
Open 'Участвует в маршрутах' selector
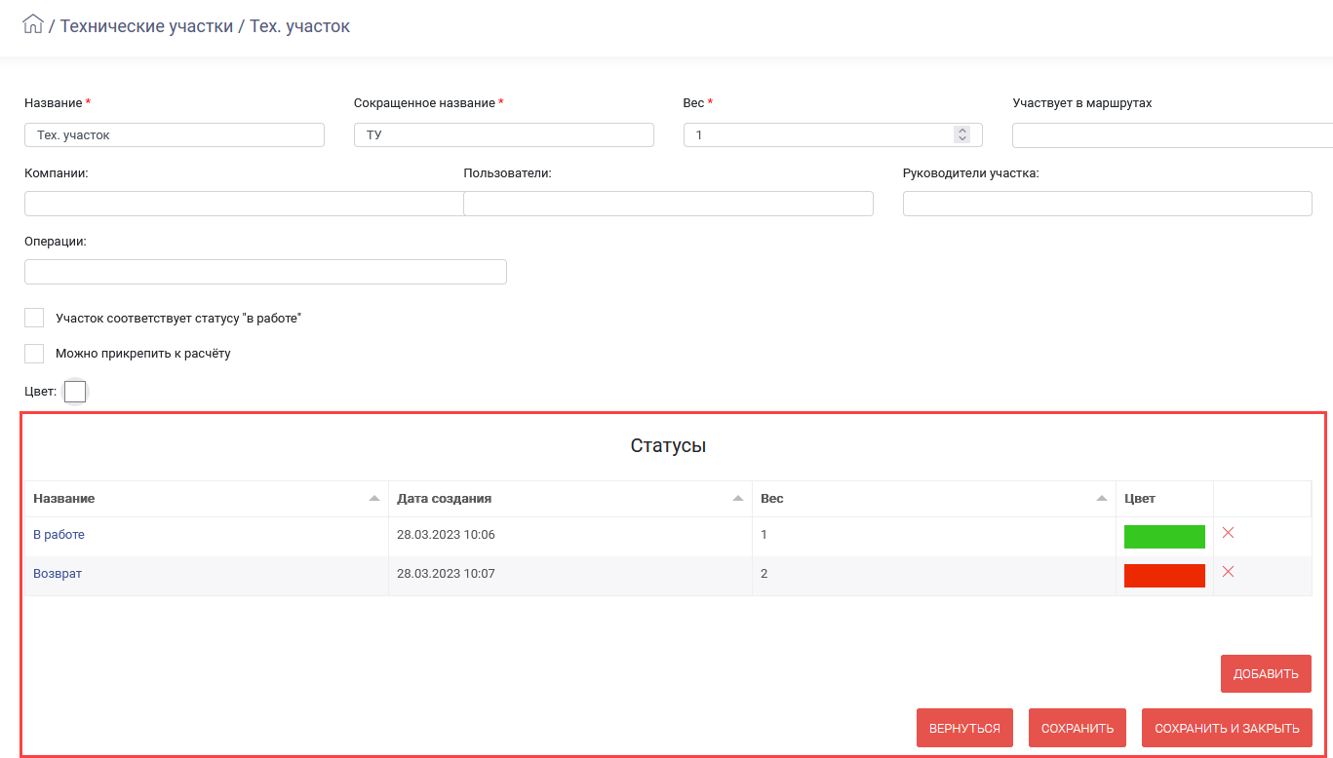1172,135
